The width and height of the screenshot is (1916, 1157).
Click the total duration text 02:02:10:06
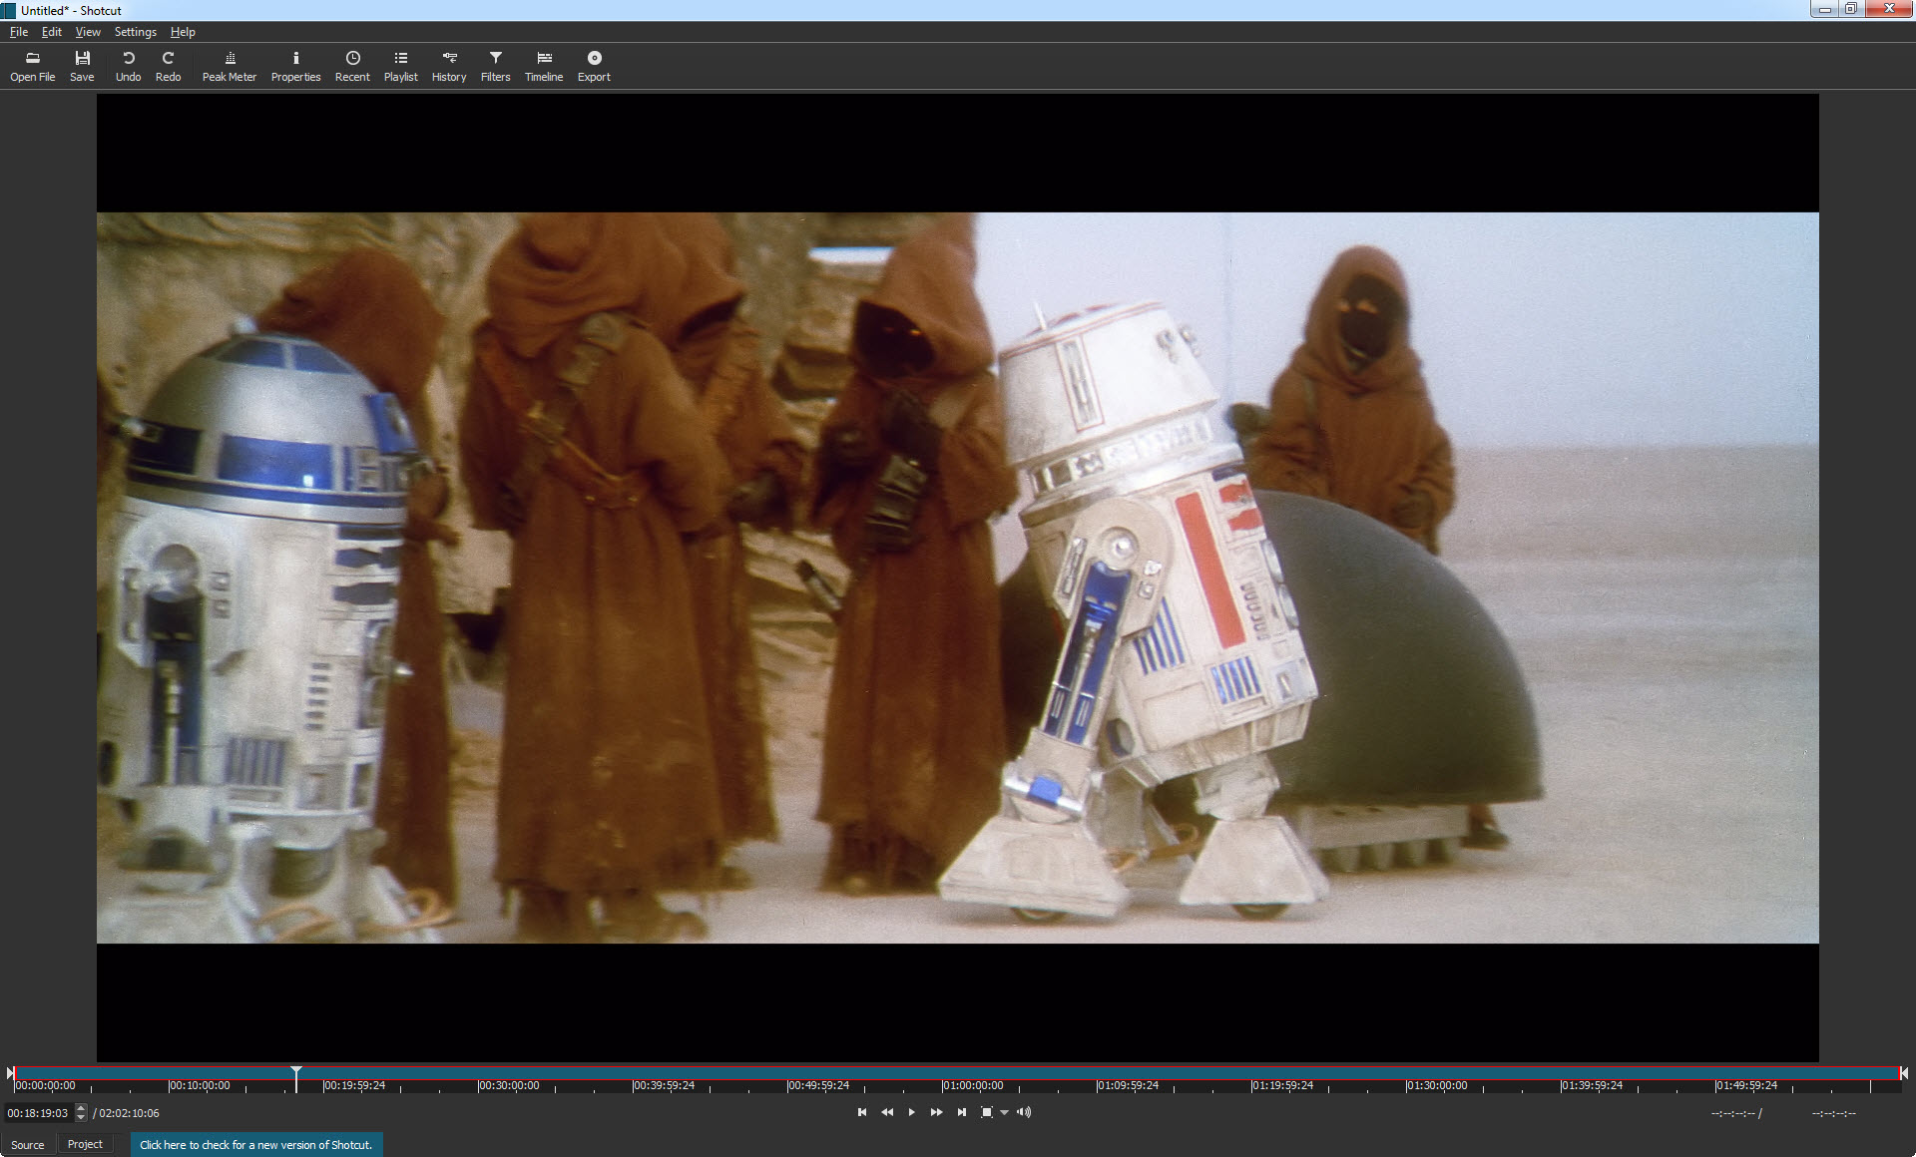coord(129,1113)
